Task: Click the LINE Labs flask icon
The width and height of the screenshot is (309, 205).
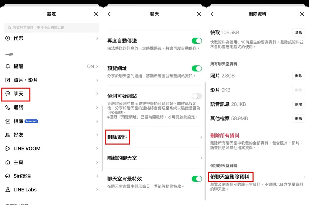Action: tap(7, 189)
